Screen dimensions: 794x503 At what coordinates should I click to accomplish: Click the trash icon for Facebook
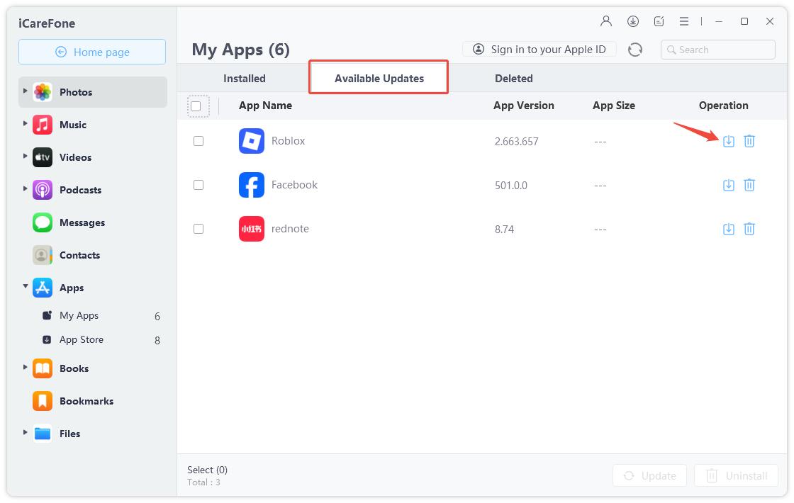click(x=749, y=185)
